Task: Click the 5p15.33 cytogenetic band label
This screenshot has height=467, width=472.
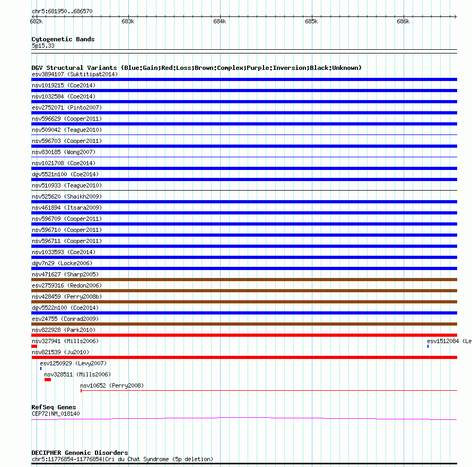Action: click(43, 46)
